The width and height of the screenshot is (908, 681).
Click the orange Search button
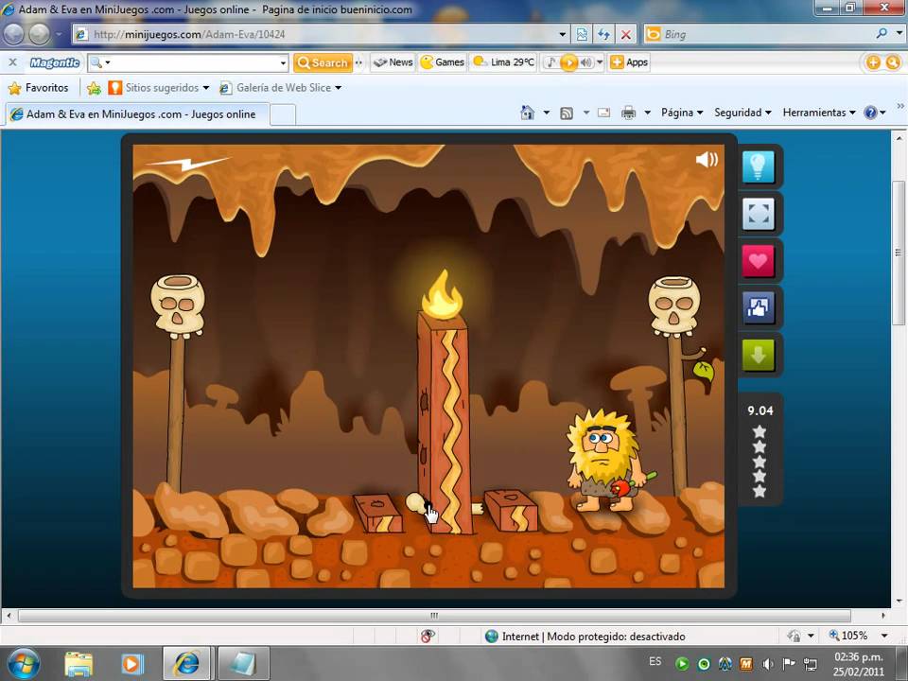pos(323,62)
